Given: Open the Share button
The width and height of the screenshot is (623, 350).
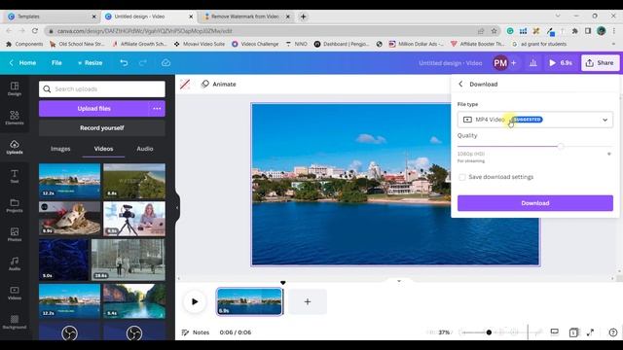Looking at the screenshot, I should coord(600,62).
